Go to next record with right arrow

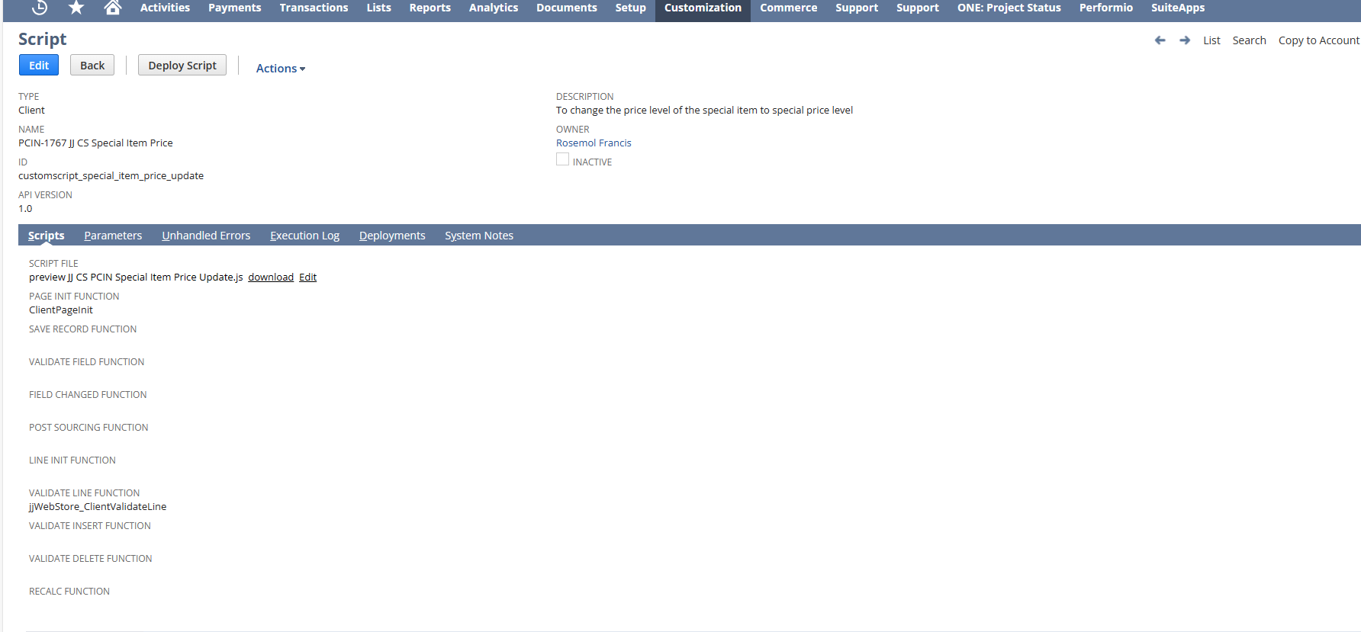(x=1185, y=40)
